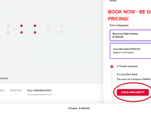Click the 4 Tickets R 4400.00 summary bar
This screenshot has height=113, width=151.
point(79,108)
